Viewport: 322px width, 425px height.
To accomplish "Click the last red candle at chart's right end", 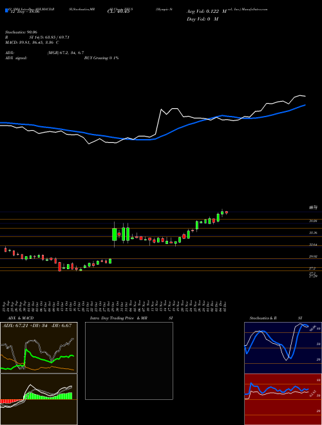I will pyautogui.click(x=227, y=212).
